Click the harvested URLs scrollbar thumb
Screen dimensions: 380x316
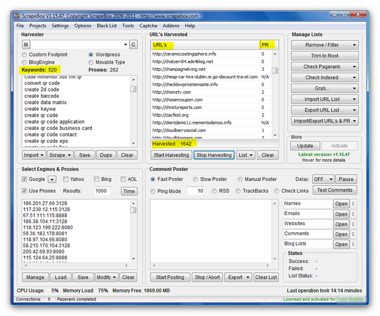[x=275, y=70]
